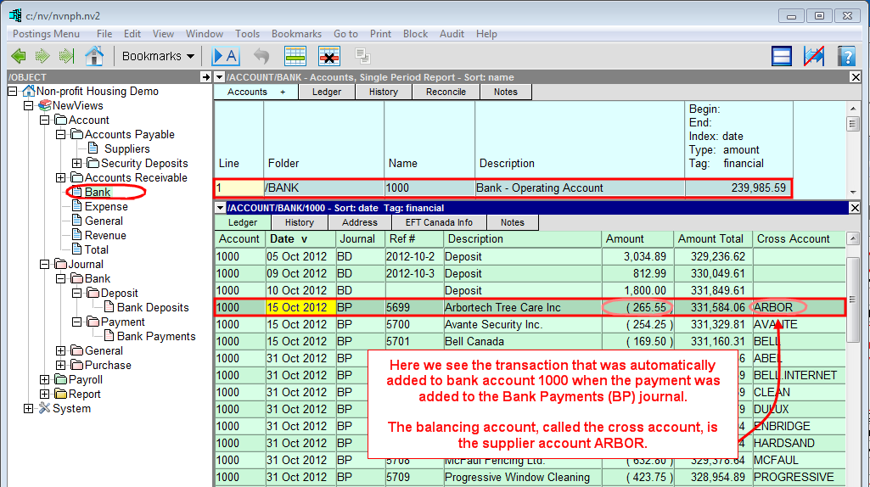
Task: Open the Postings Menu
Action: (46, 34)
